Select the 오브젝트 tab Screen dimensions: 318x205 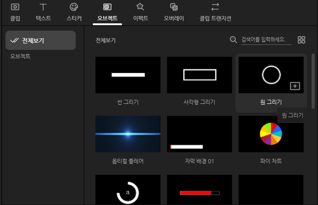(x=107, y=12)
